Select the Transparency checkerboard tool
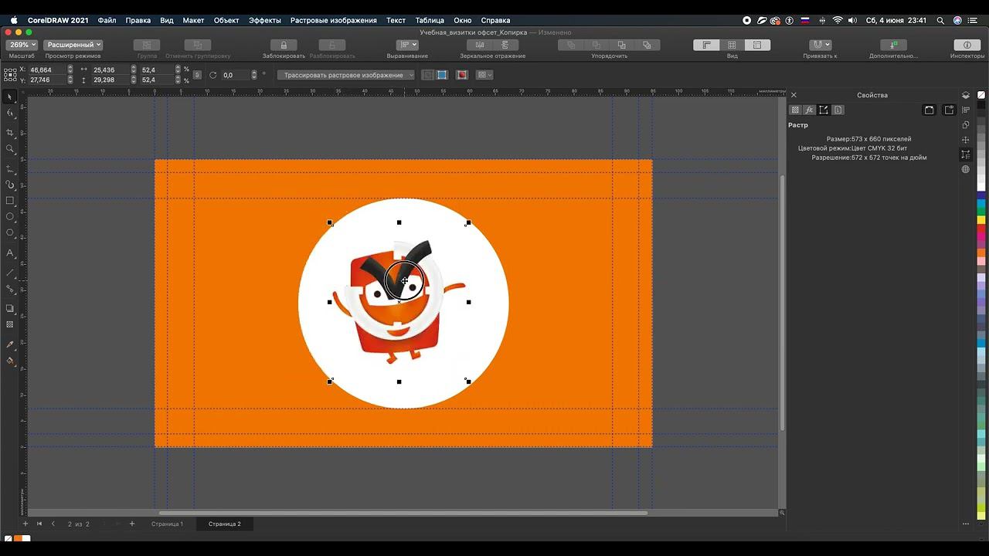 [10, 324]
